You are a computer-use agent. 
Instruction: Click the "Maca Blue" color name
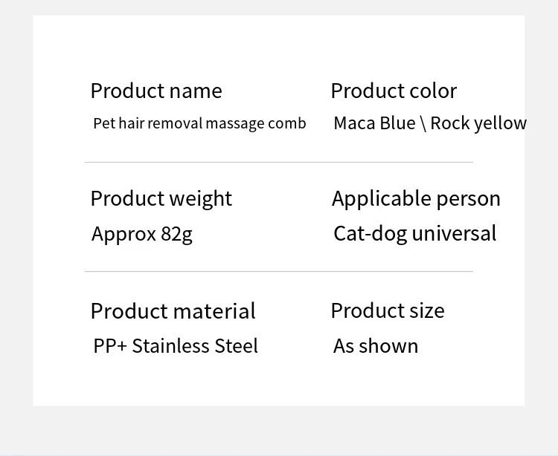click(x=374, y=123)
